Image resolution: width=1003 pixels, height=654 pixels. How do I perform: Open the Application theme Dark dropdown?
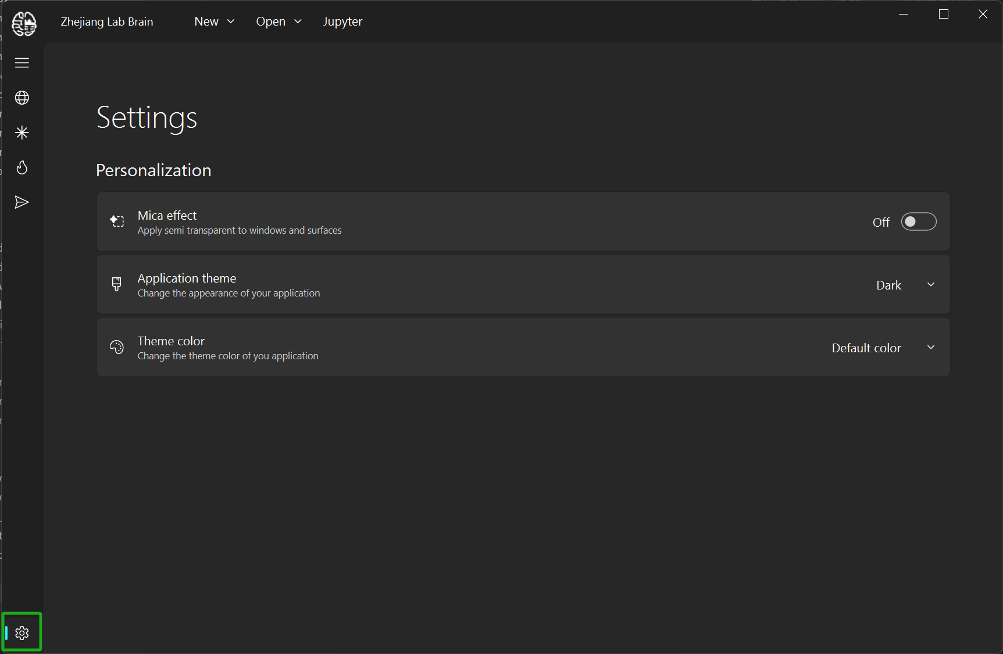[x=905, y=285]
